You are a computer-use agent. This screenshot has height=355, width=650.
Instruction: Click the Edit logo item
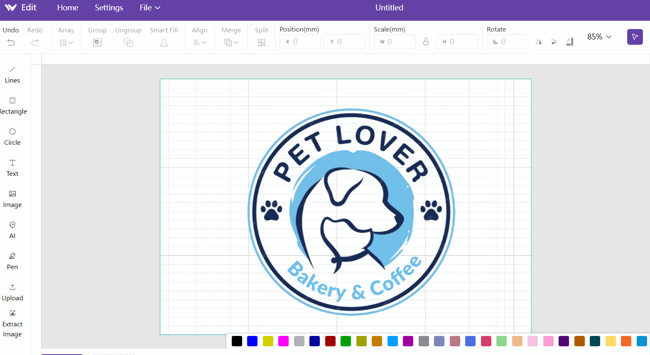[x=21, y=7]
